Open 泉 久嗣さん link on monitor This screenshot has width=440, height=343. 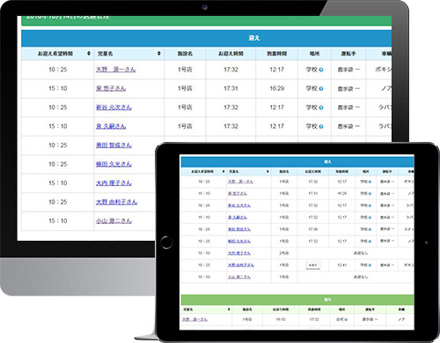(111, 126)
